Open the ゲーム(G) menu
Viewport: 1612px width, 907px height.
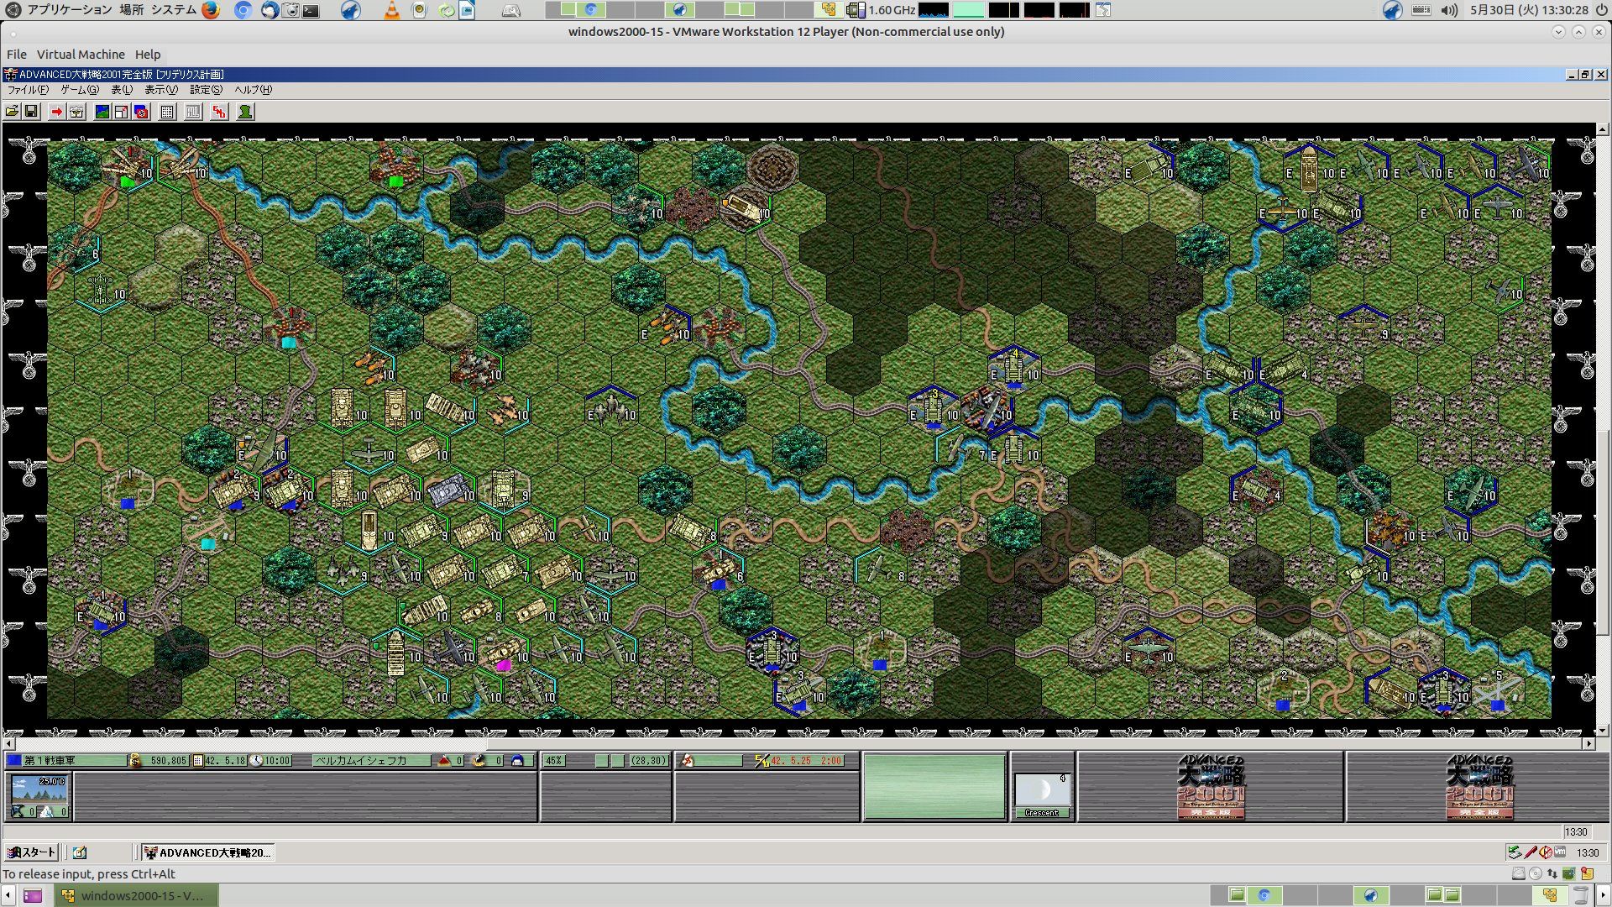click(80, 90)
